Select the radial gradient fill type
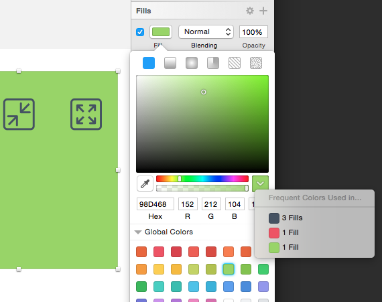Viewport: 382px width, 302px height. tap(192, 63)
